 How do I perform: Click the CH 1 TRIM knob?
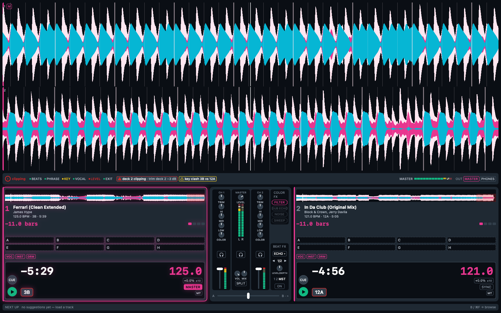tap(221, 197)
